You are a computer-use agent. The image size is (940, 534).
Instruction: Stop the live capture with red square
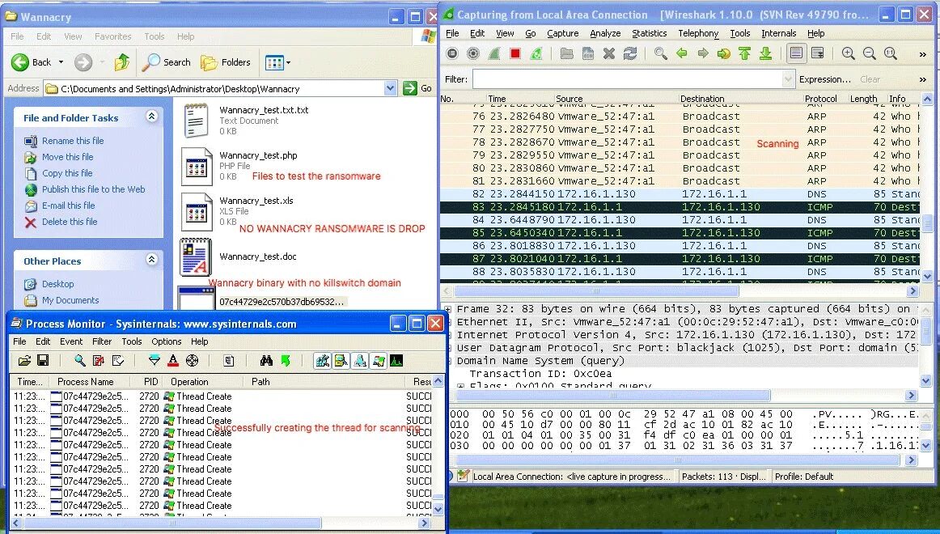(x=515, y=54)
